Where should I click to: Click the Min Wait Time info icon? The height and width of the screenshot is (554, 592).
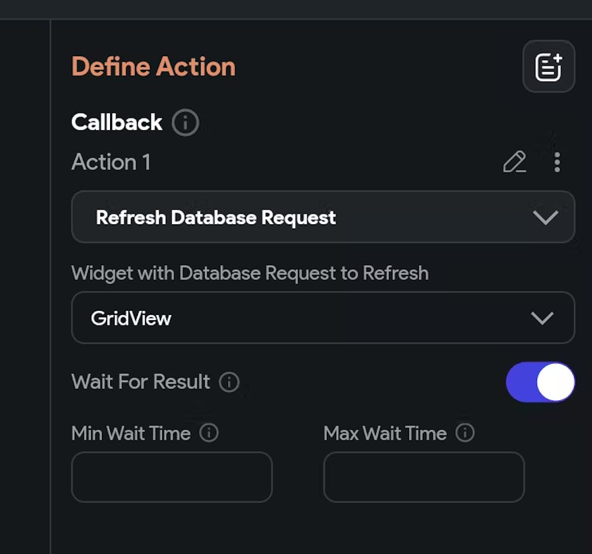209,433
